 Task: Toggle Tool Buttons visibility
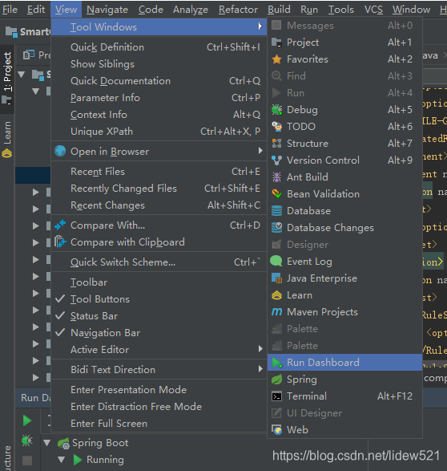point(159,299)
